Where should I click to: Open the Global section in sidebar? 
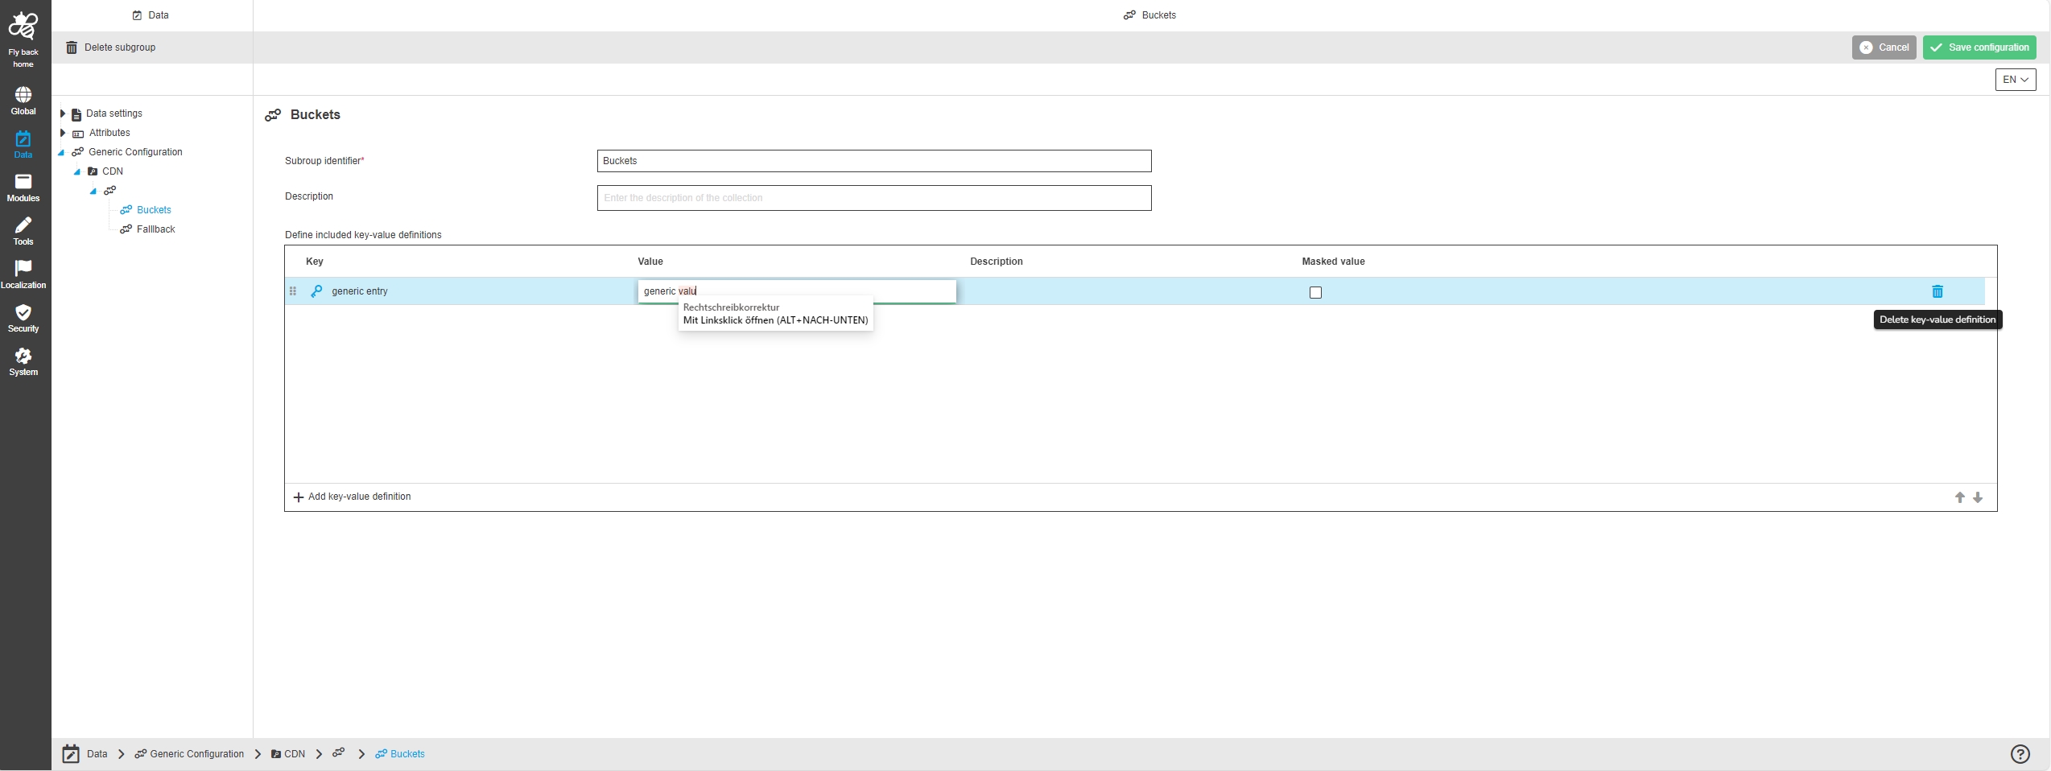tap(23, 101)
